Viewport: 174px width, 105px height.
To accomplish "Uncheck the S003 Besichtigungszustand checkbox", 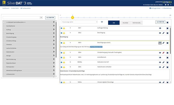I will click(x=62, y=43).
